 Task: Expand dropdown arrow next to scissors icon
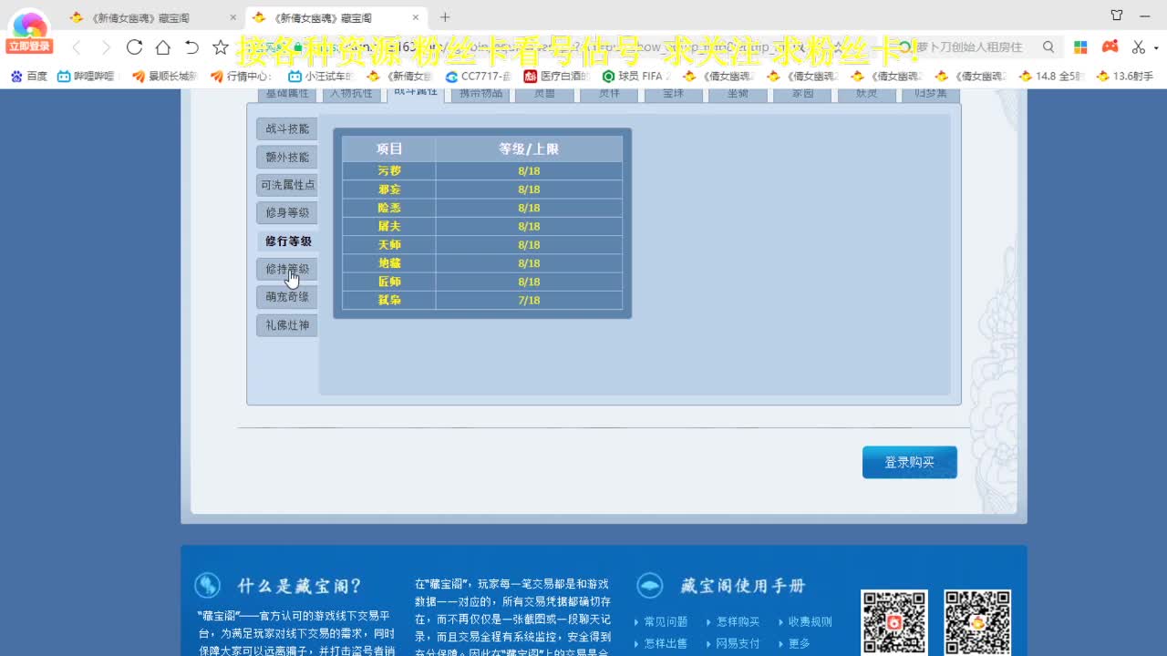click(1156, 47)
